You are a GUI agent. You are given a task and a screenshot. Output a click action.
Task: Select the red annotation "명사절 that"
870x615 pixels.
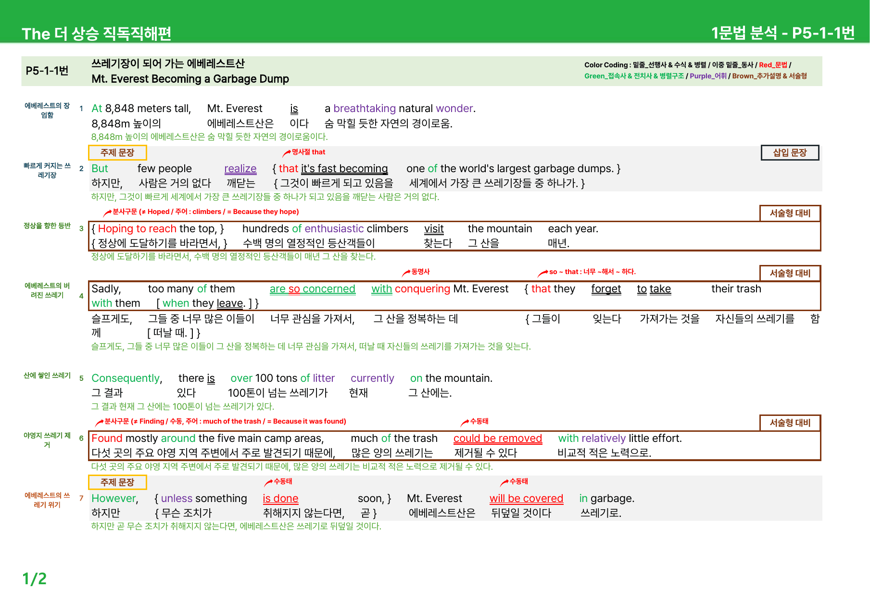coord(308,152)
